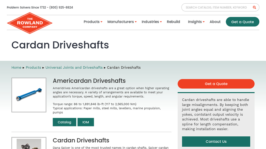The height and width of the screenshot is (149, 266).
Task: Expand the Manufacturers dropdown arrow
Action: point(136,22)
